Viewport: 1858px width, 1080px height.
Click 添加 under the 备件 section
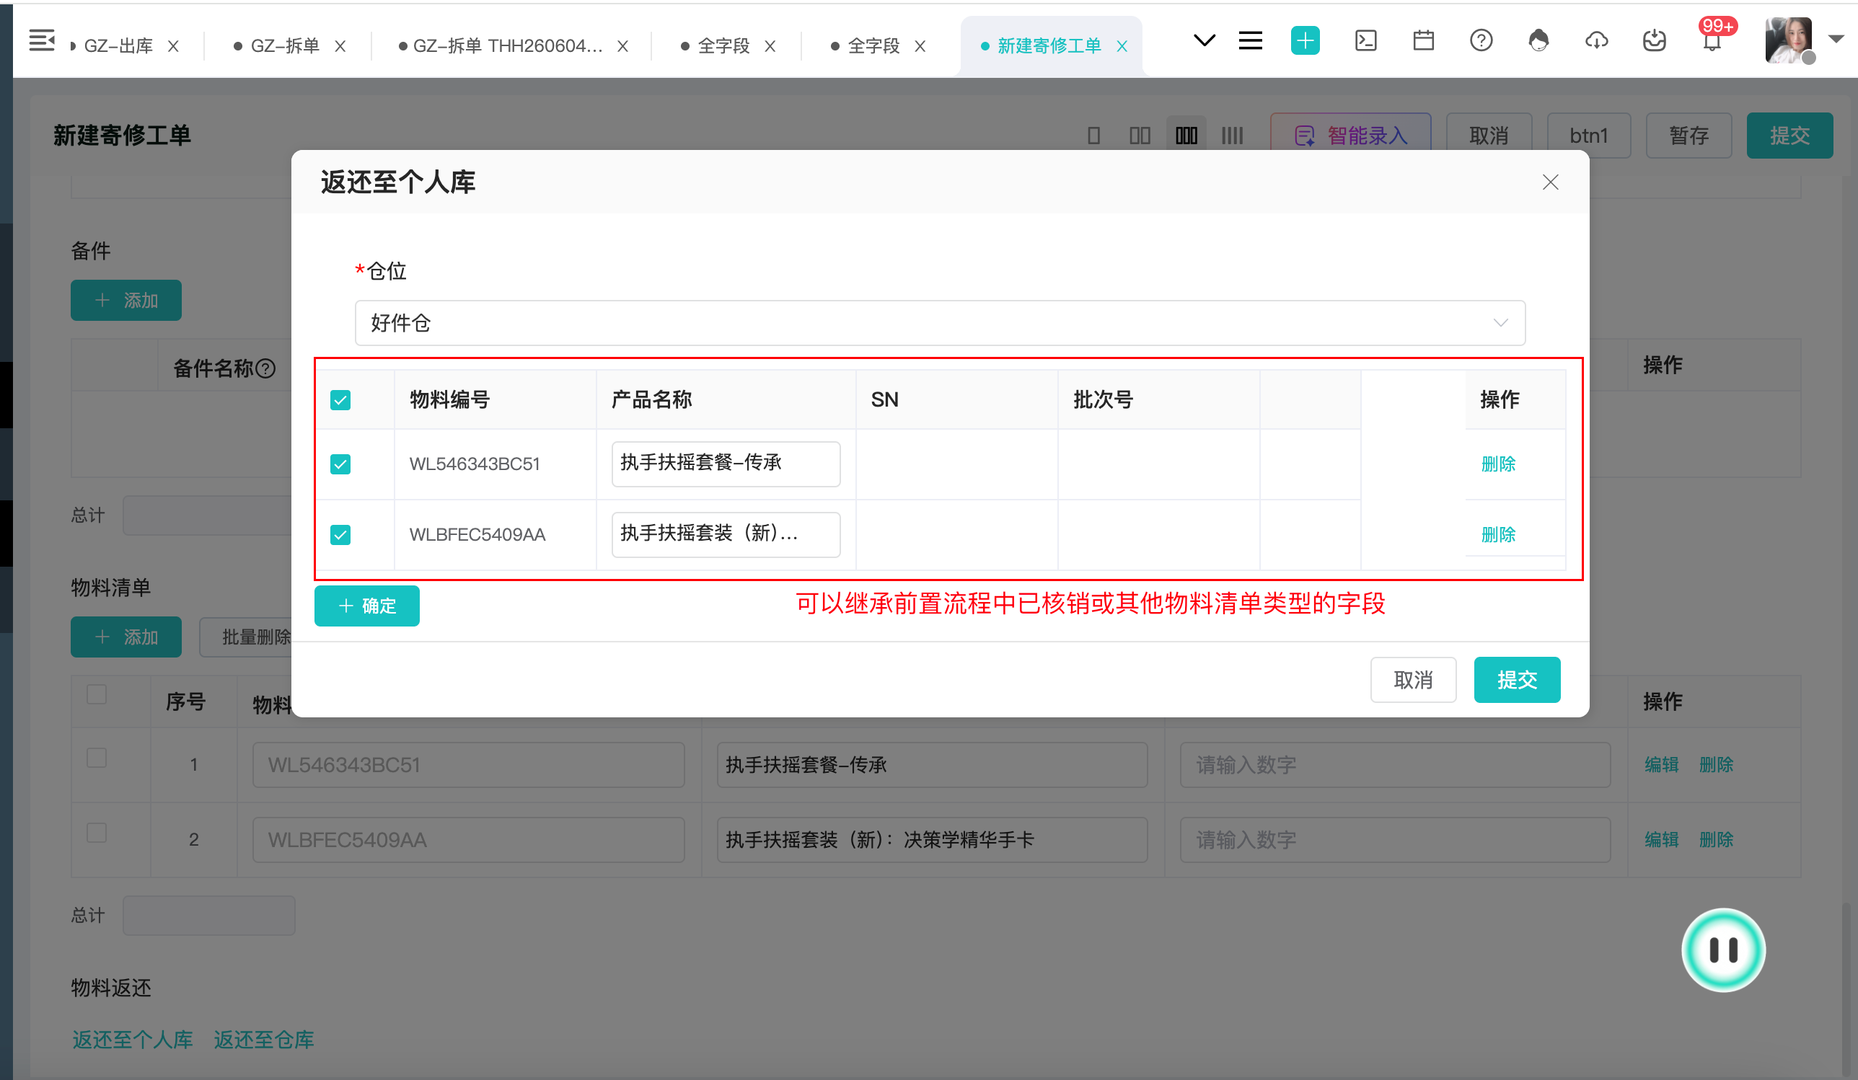pyautogui.click(x=126, y=301)
